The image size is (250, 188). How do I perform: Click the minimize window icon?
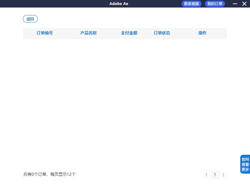(x=235, y=4)
